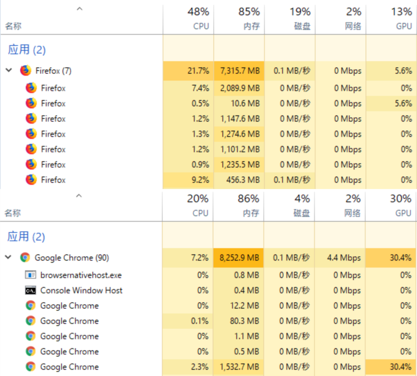Sort by the 4% 磁盘 column header
The width and height of the screenshot is (417, 376).
pyautogui.click(x=289, y=205)
